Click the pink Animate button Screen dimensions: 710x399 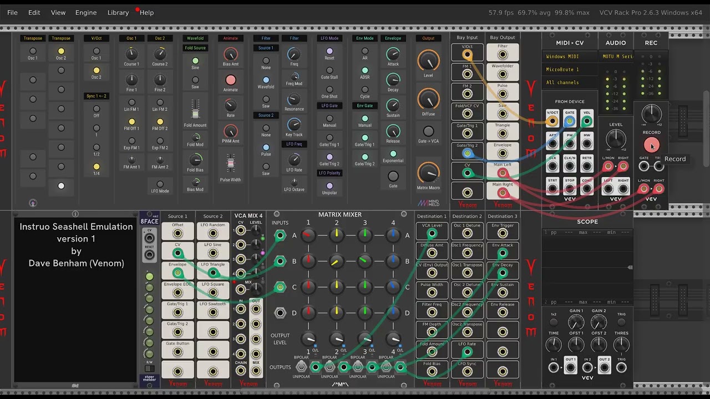click(x=231, y=80)
